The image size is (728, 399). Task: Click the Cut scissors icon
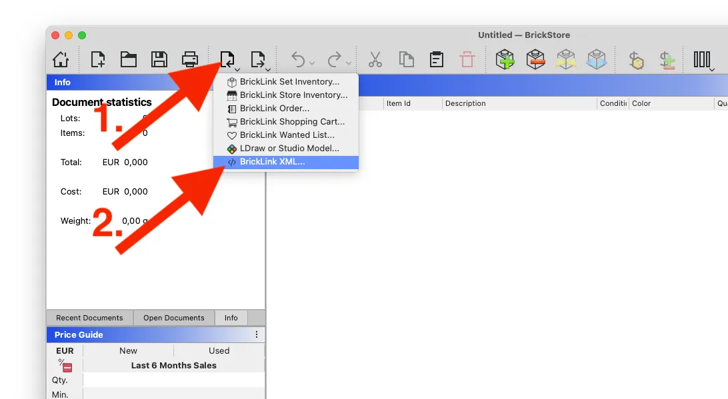tap(375, 59)
